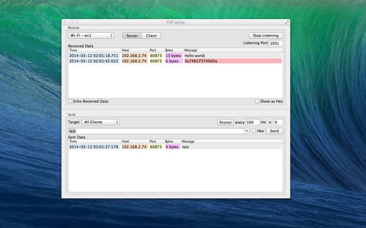Screen dimensions: 366x228
Task: Enable the Hex send checkbox
Action: click(254, 131)
